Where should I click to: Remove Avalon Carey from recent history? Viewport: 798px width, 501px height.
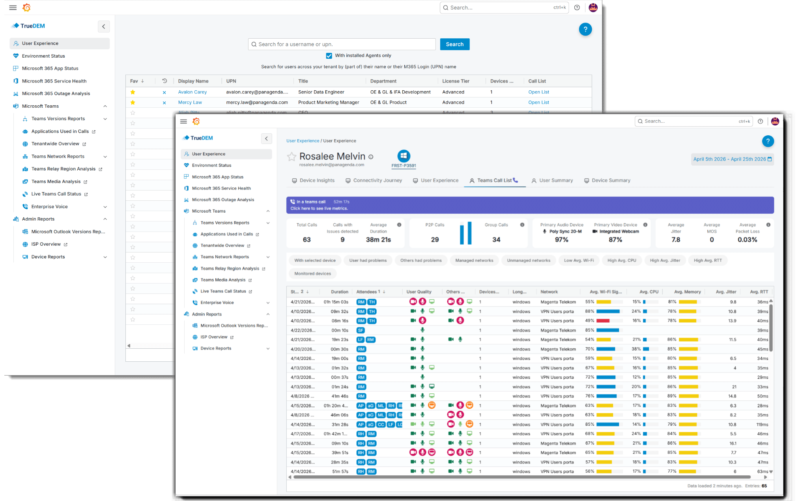coord(164,92)
